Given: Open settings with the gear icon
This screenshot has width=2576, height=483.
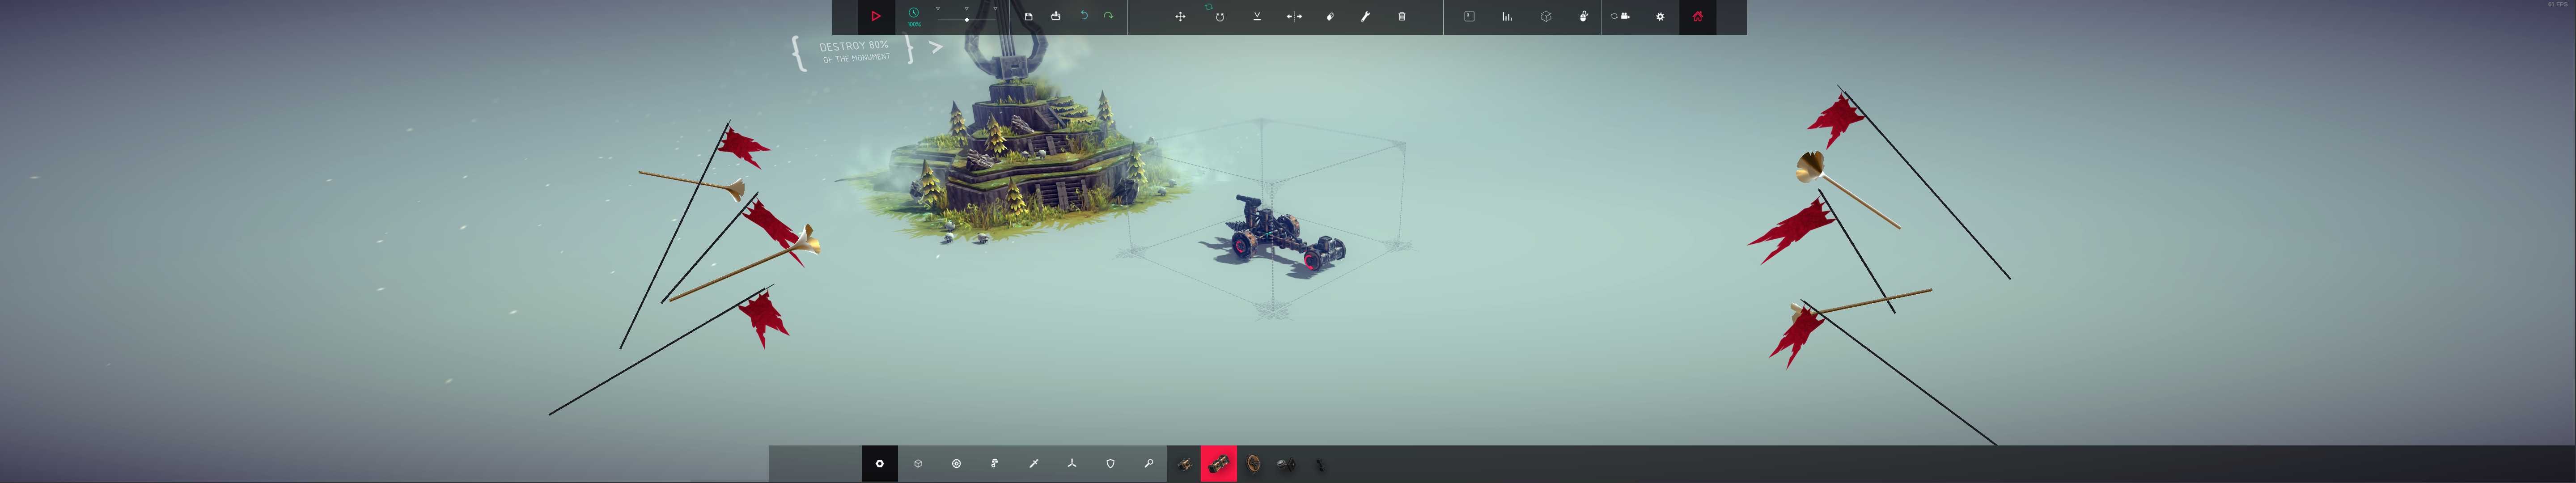Looking at the screenshot, I should pyautogui.click(x=1660, y=16).
